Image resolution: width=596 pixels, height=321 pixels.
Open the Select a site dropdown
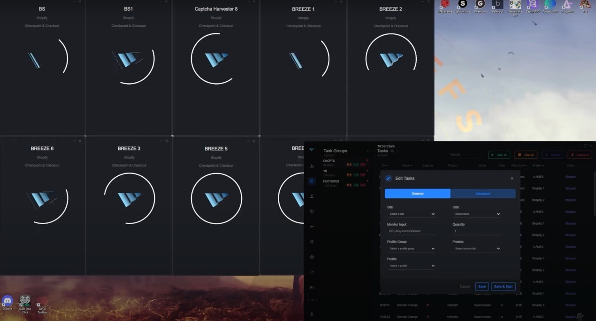coord(412,214)
